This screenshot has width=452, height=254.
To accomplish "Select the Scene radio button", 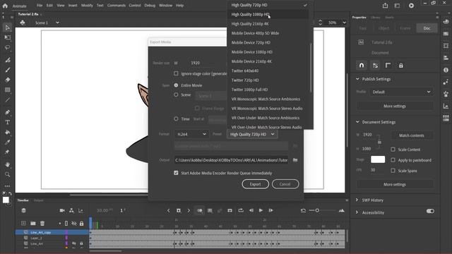I will (x=176, y=95).
